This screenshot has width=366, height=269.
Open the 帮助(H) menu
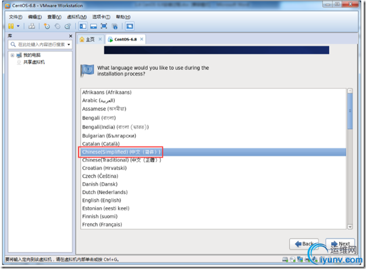pos(123,17)
